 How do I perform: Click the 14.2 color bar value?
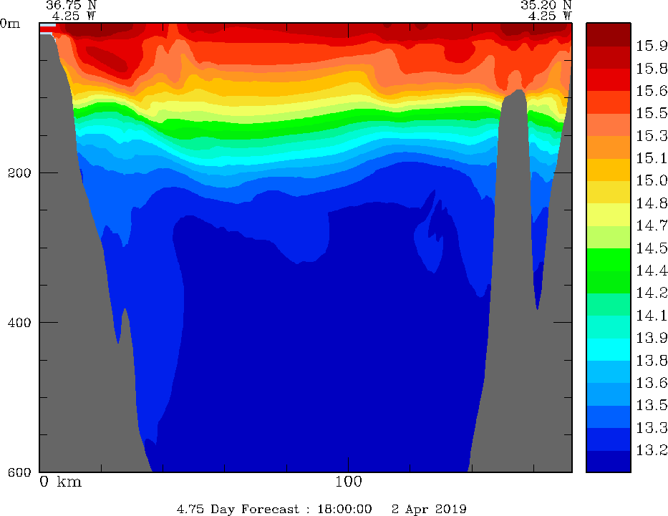coord(652,293)
